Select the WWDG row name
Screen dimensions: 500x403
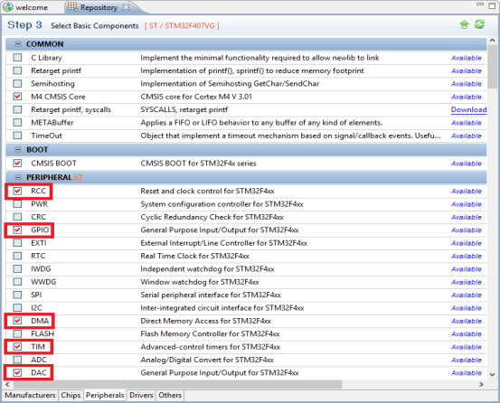click(43, 282)
